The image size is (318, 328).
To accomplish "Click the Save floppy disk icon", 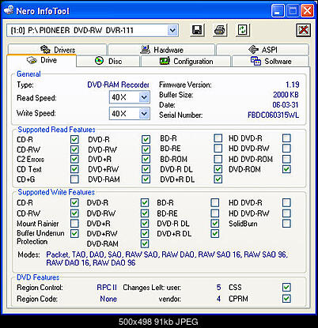I will pos(197,30).
